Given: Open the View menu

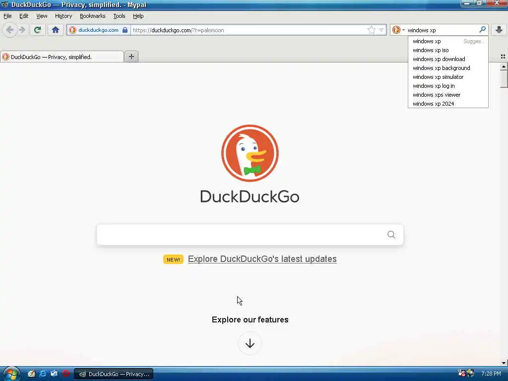Looking at the screenshot, I should click(42, 16).
